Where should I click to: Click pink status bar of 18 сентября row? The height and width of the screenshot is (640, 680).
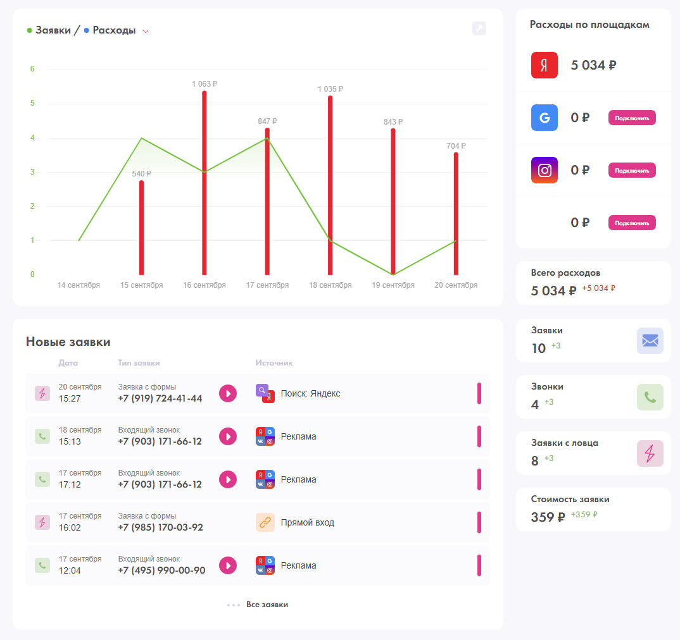pos(479,436)
